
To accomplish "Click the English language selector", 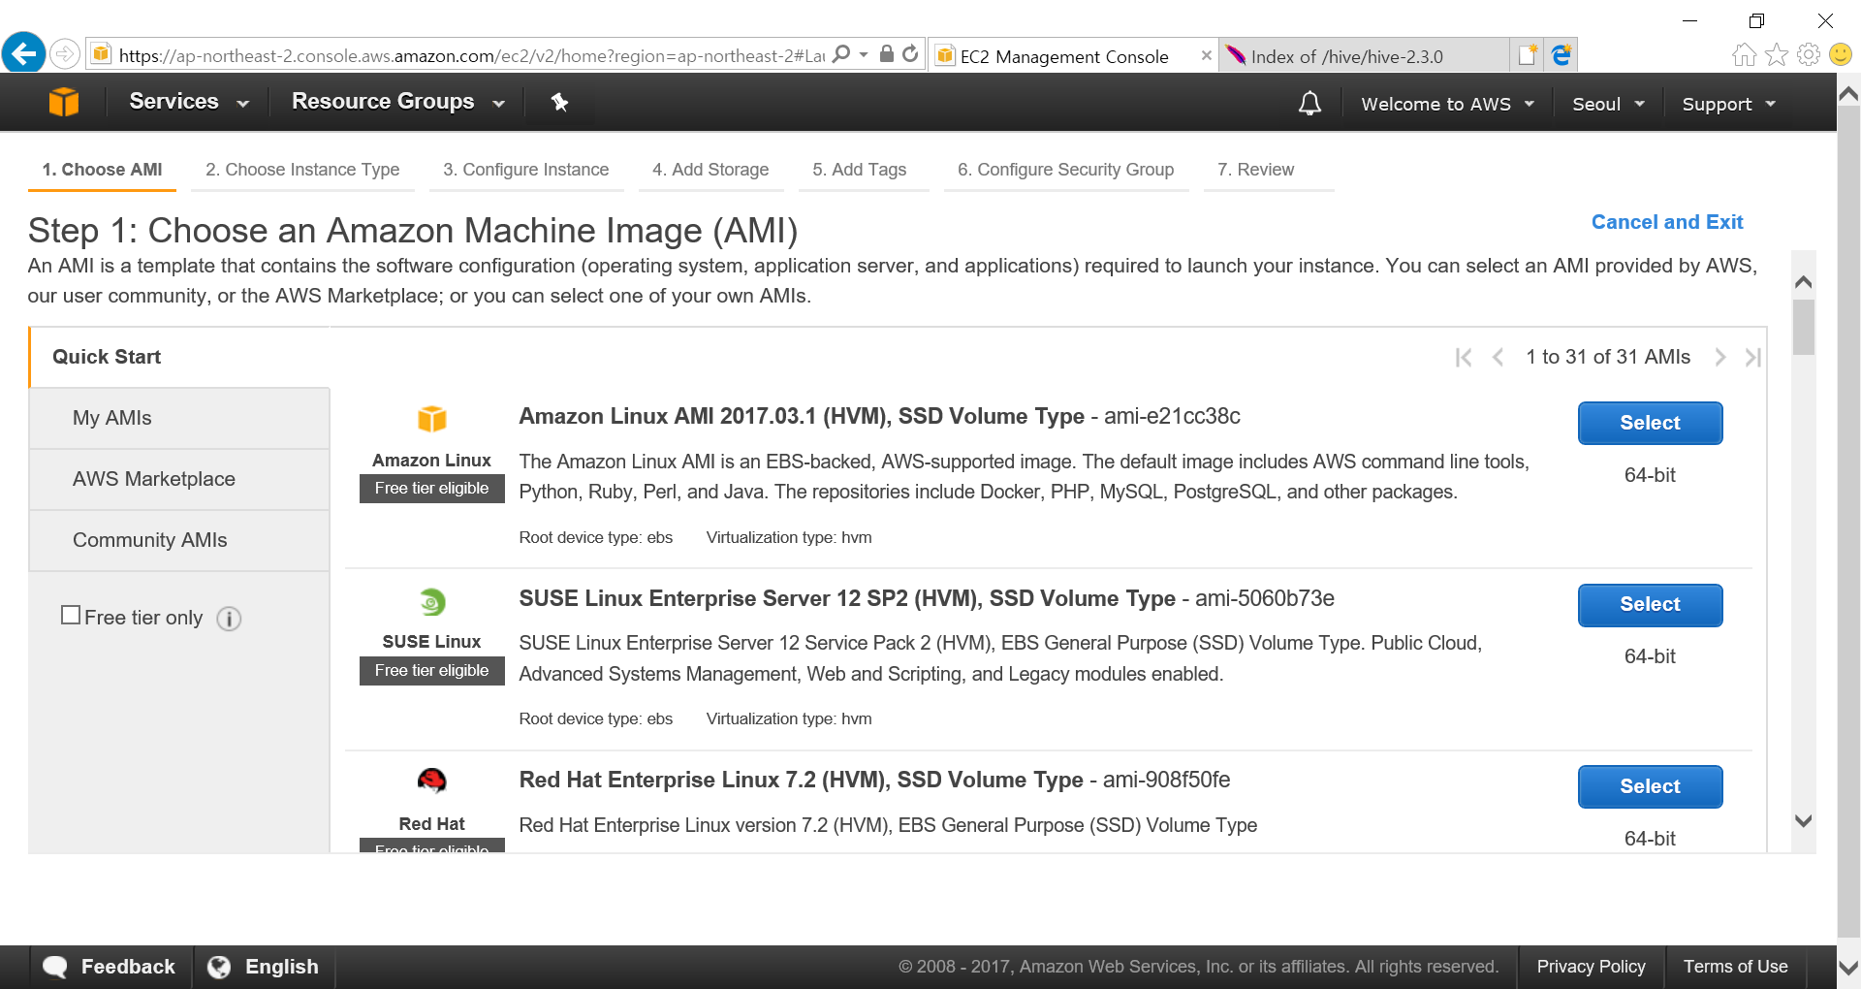I will [x=264, y=967].
